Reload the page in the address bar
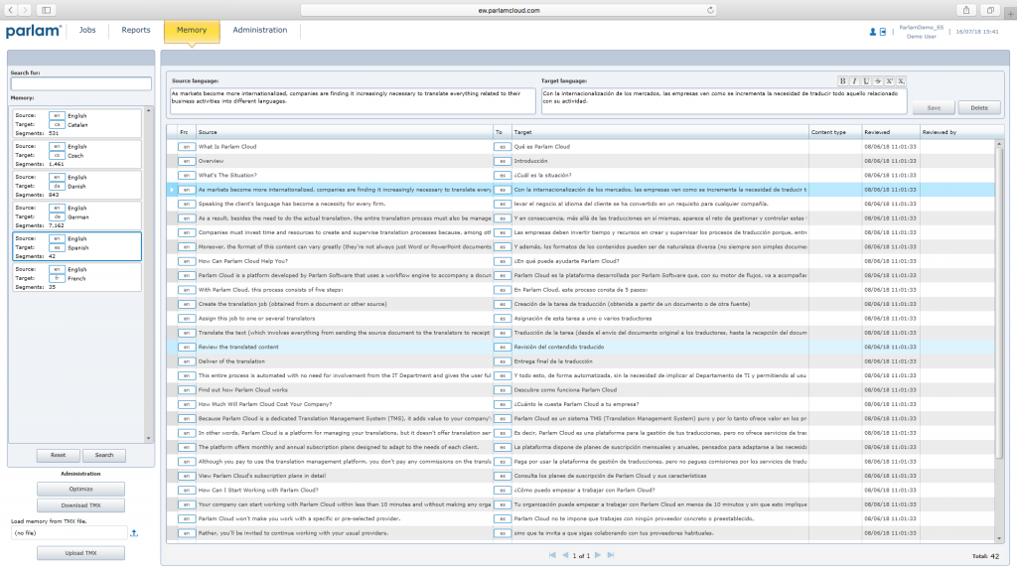1017x573 pixels. coord(710,10)
